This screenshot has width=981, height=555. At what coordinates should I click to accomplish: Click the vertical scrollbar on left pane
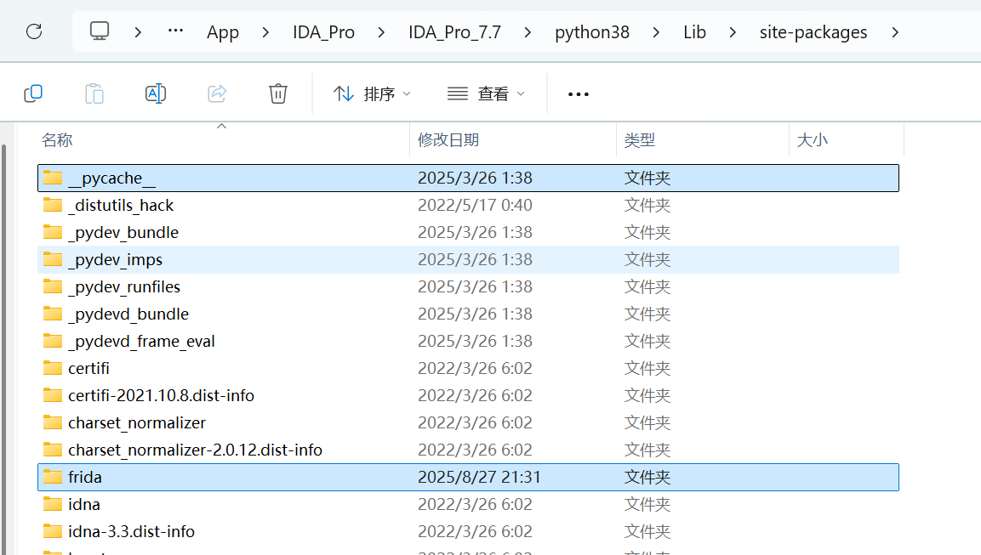[x=3, y=350]
